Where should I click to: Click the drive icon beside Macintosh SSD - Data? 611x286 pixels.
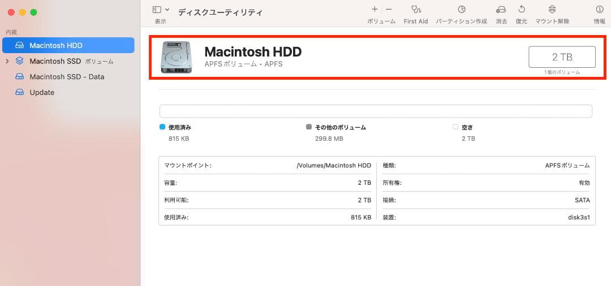19,77
